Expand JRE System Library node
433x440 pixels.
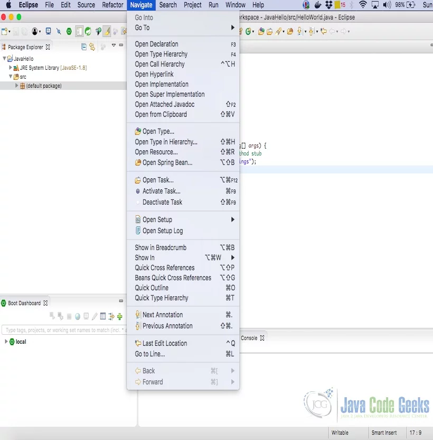tap(11, 67)
